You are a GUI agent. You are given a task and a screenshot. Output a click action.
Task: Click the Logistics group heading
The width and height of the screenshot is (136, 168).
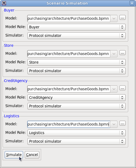click(11, 116)
